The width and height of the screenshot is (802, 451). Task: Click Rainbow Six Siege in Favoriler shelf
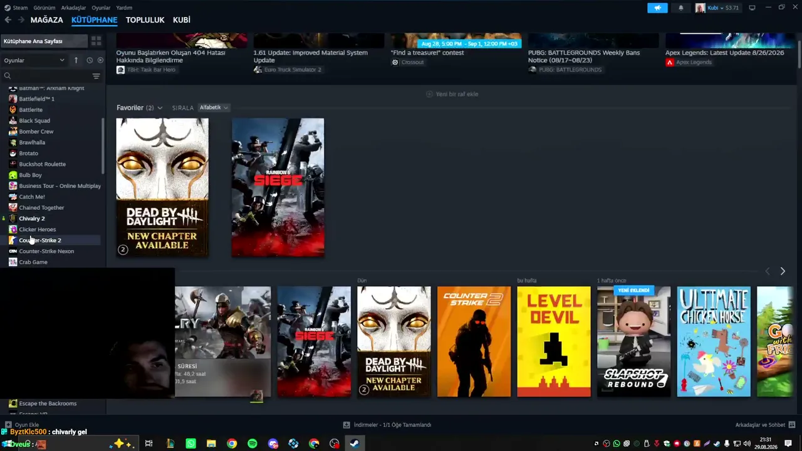tap(278, 187)
